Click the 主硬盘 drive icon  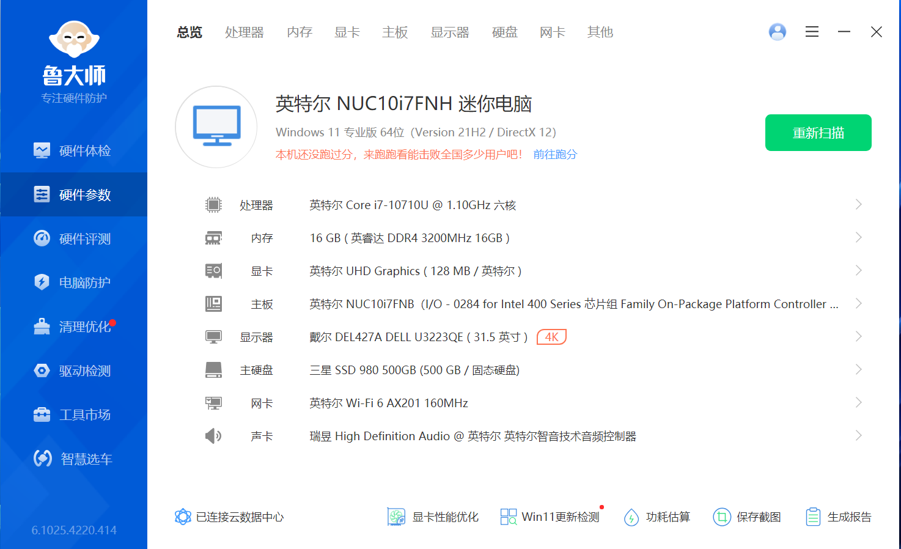click(213, 370)
